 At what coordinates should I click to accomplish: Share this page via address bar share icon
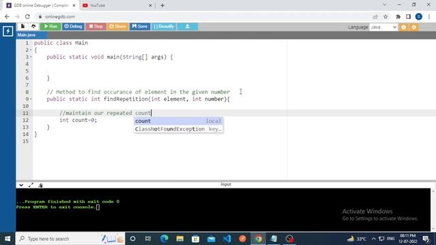[375, 16]
